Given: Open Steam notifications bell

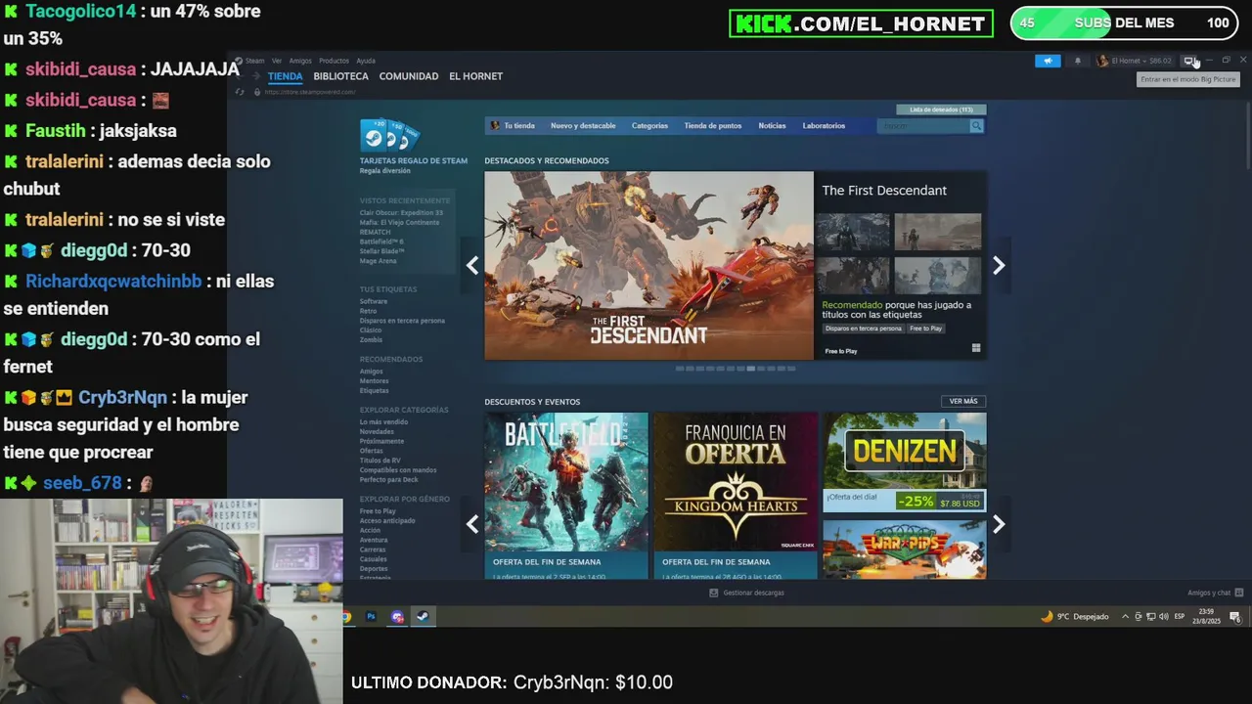Looking at the screenshot, I should click(x=1078, y=61).
